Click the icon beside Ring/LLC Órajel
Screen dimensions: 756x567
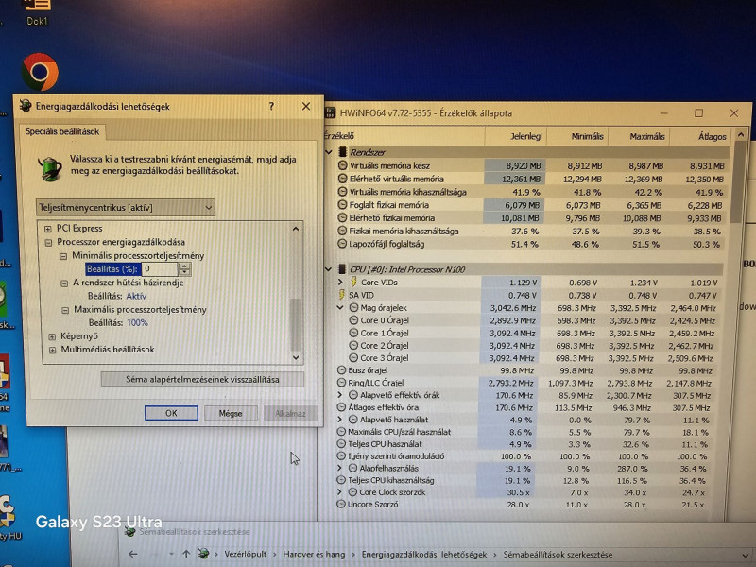(341, 383)
